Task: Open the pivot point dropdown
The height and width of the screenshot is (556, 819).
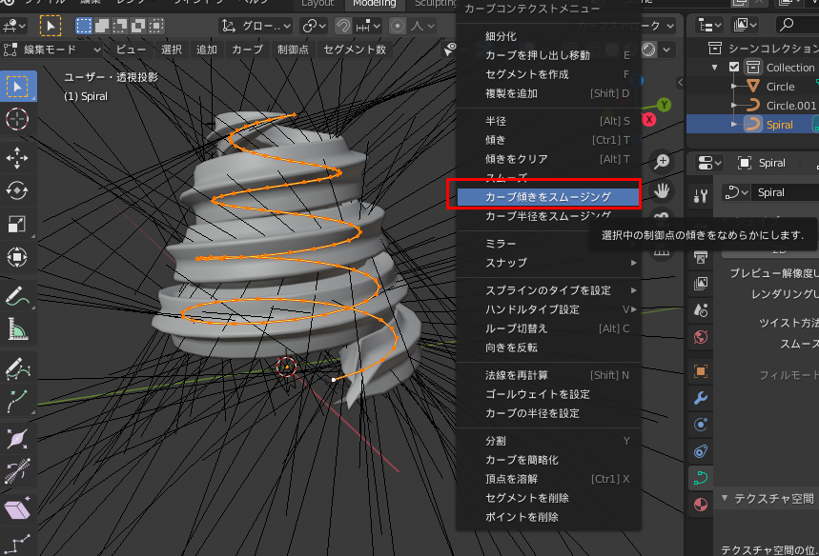Action: [314, 26]
